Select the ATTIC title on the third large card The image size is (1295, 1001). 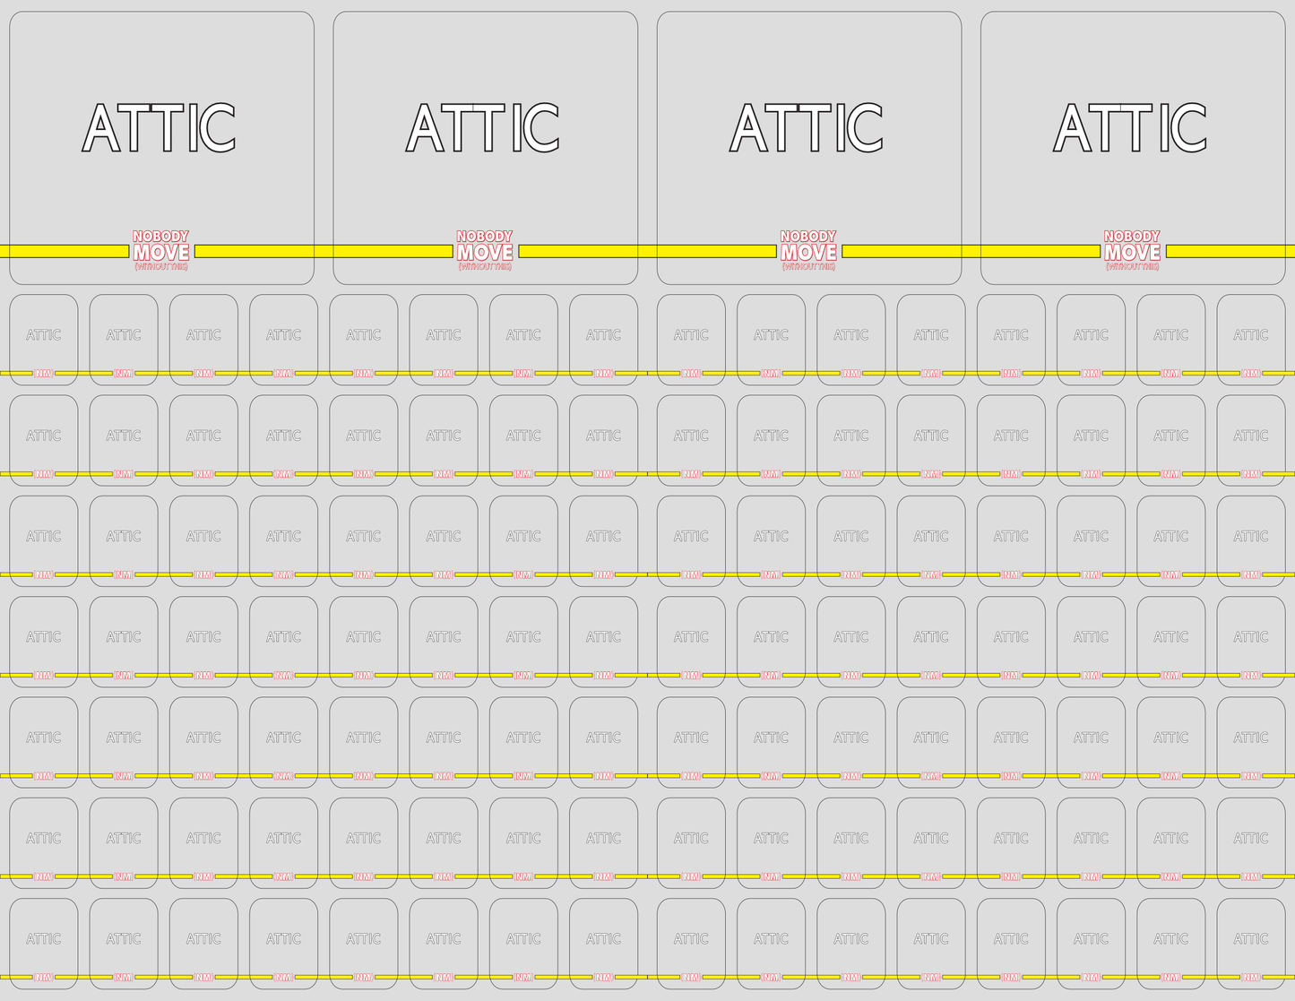(807, 127)
